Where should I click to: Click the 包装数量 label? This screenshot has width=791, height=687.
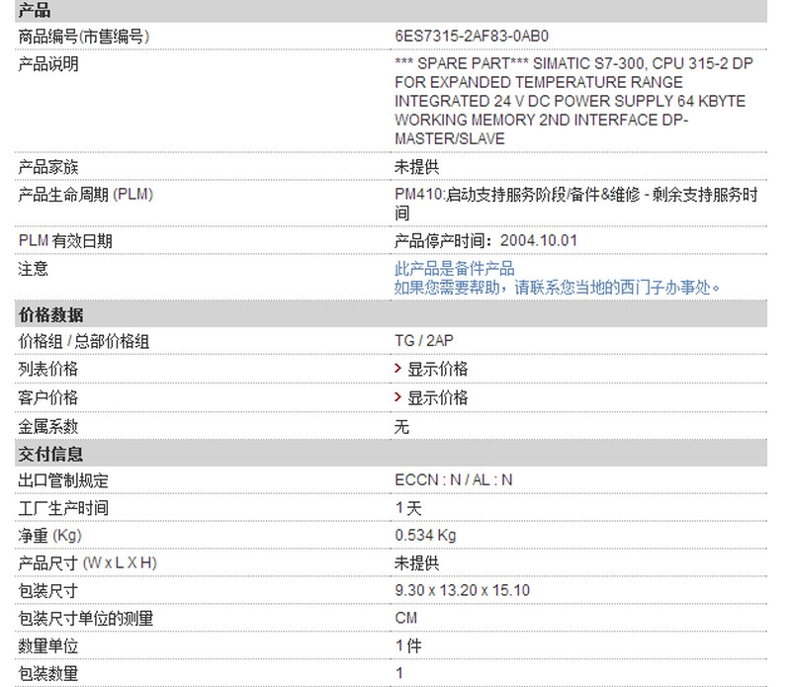tap(48, 673)
